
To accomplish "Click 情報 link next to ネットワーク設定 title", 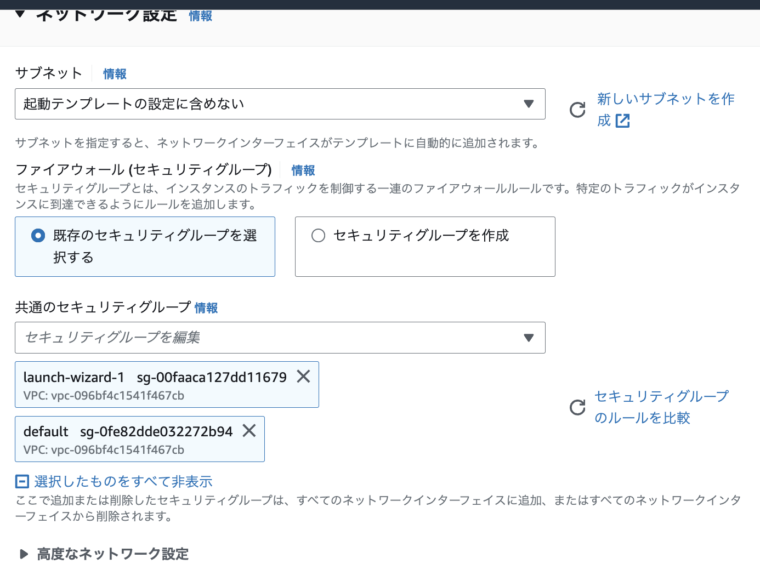I will (x=200, y=16).
